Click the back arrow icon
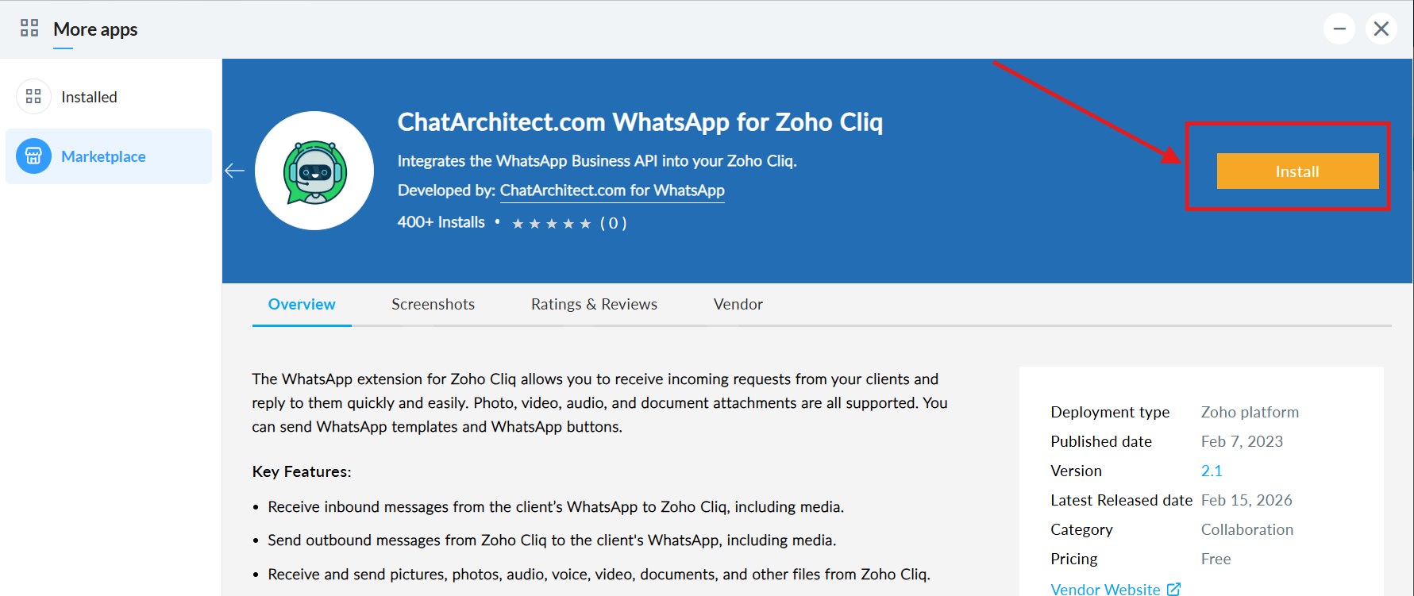The image size is (1414, 596). (x=234, y=171)
